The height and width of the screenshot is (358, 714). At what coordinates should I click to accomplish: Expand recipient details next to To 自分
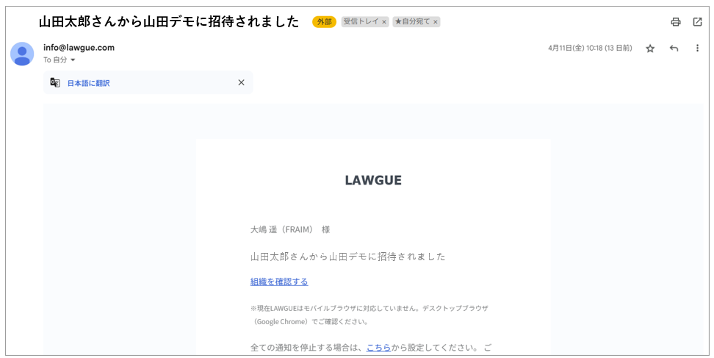click(x=73, y=60)
